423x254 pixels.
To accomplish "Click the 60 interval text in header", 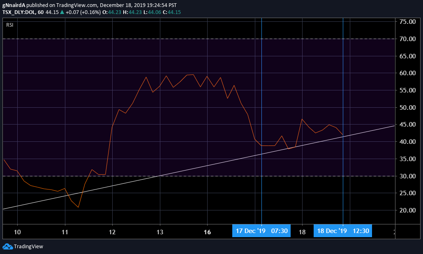I will [41, 12].
